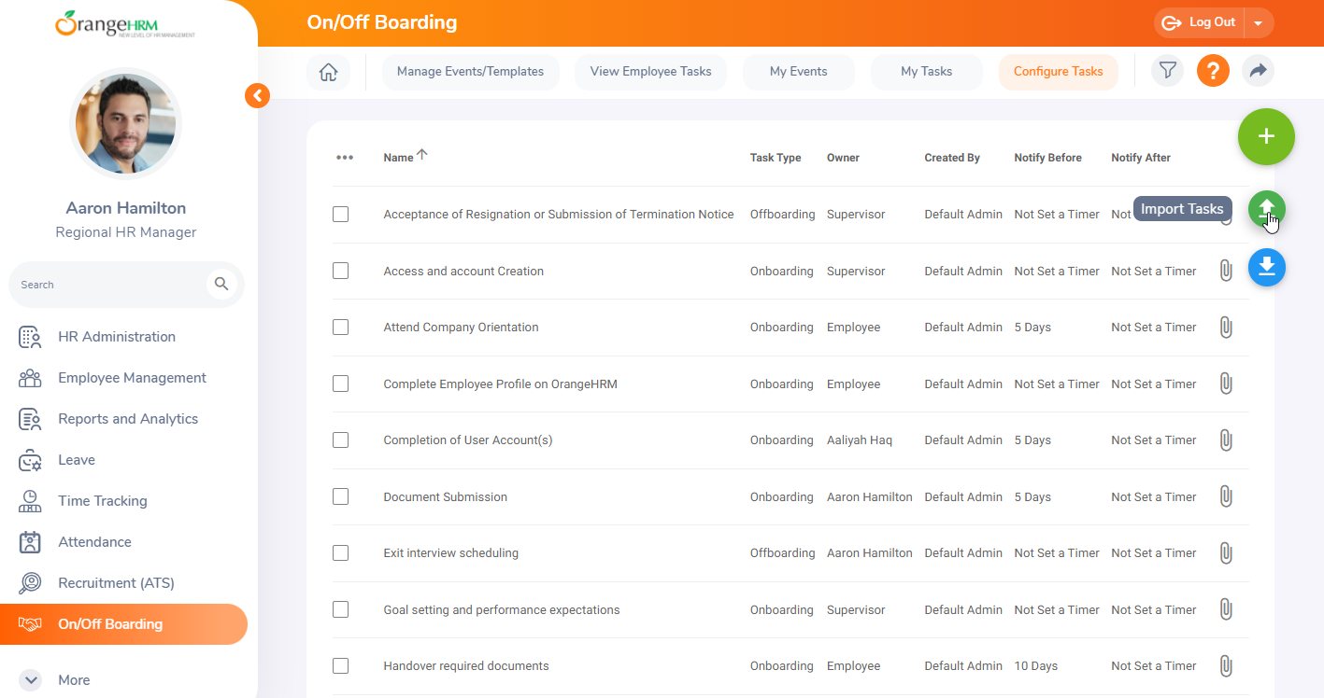Open attachment paperclip for Attend Company Orientation

pyautogui.click(x=1226, y=328)
